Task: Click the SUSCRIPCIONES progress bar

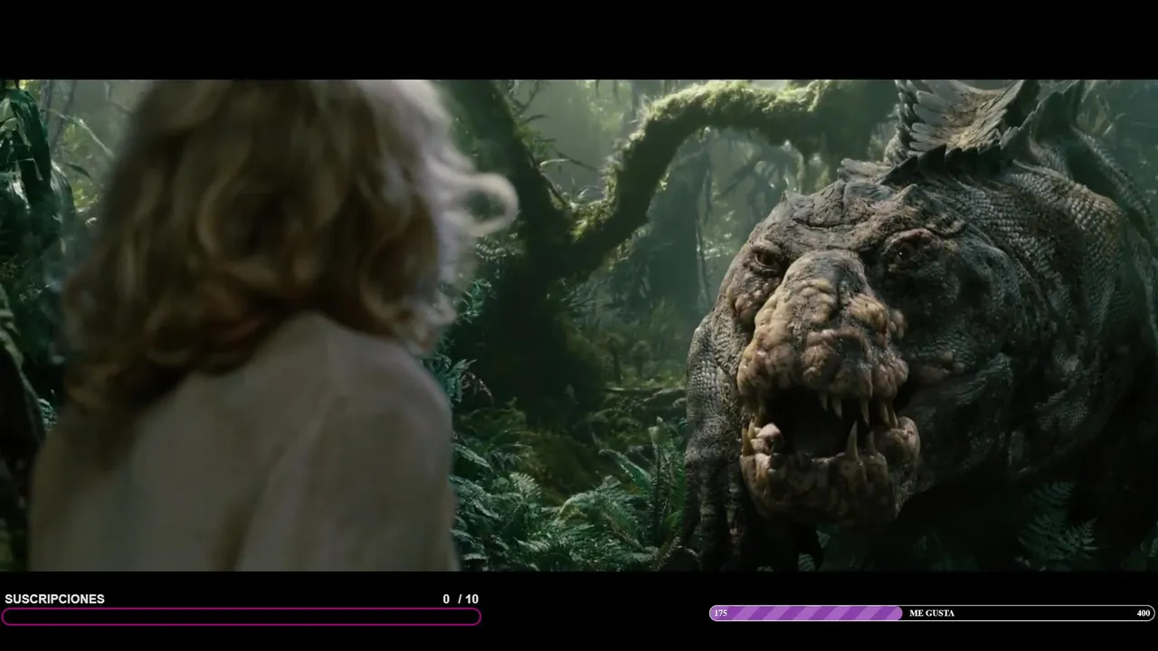Action: click(241, 617)
